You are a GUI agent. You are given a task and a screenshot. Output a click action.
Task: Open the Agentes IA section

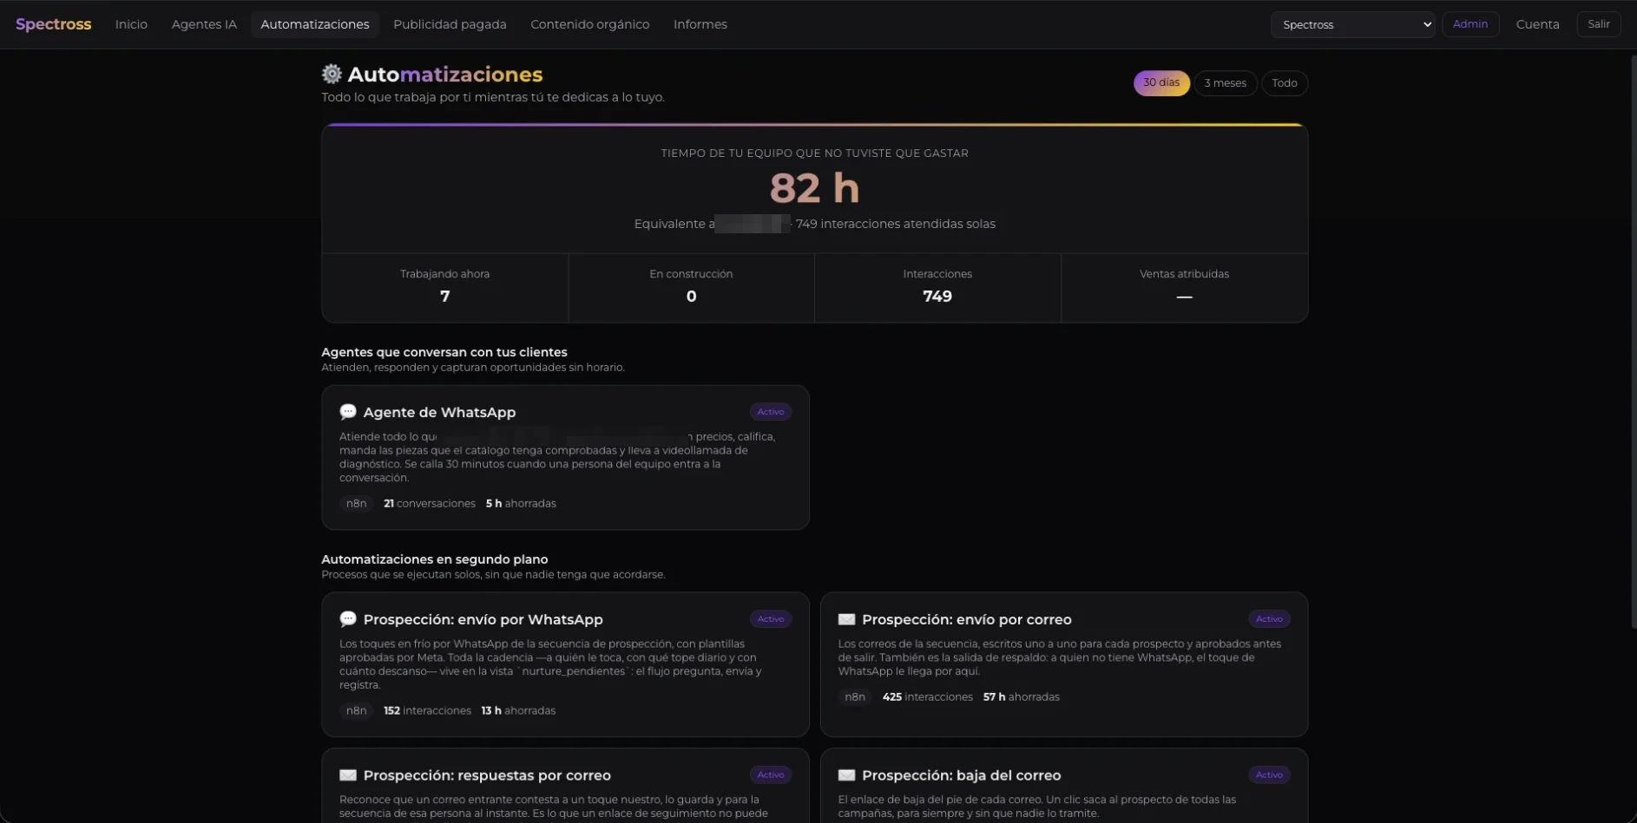pyautogui.click(x=204, y=24)
